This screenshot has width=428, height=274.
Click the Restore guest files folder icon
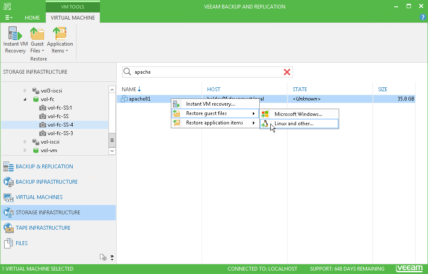tap(176, 113)
